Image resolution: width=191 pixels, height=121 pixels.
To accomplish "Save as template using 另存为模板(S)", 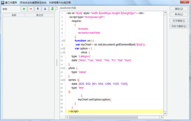I will 179,26.
